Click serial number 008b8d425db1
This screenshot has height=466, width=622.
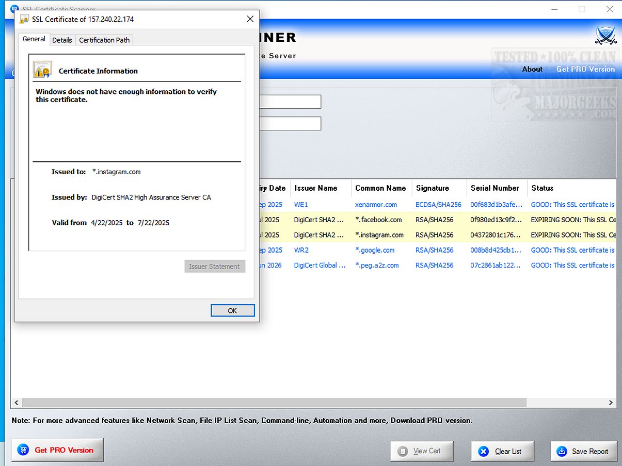497,250
